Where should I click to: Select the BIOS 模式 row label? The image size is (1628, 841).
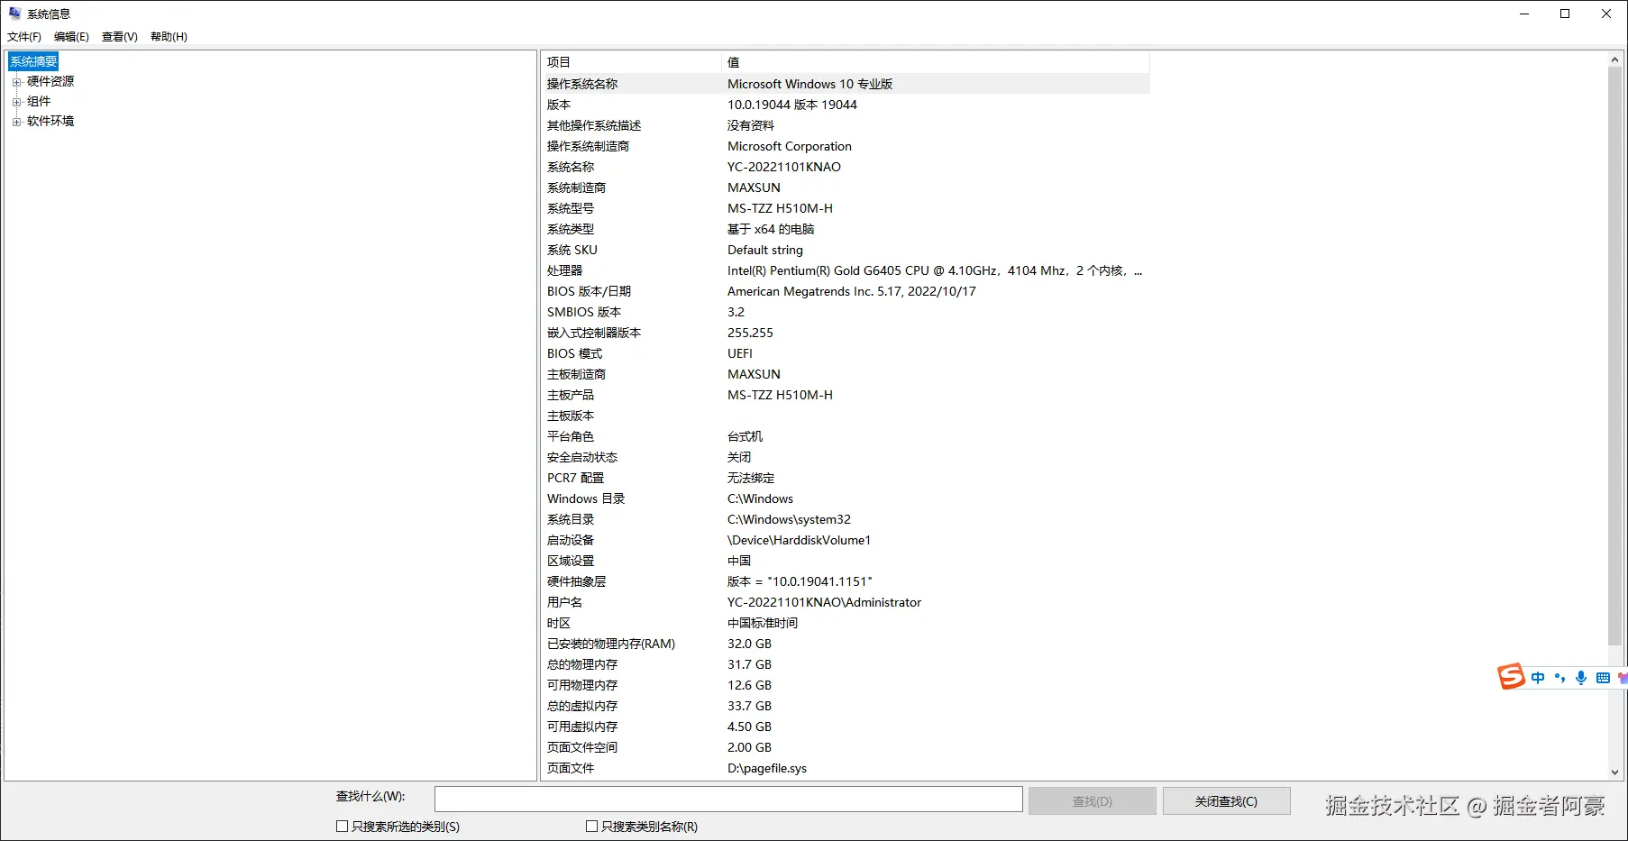point(574,353)
